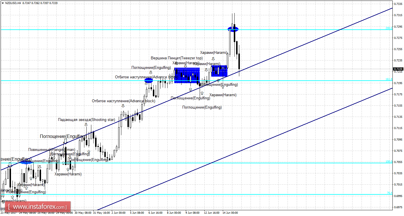
Task: Click the 9 Jun 08:00 date on time axis
Action: click(x=192, y=213)
